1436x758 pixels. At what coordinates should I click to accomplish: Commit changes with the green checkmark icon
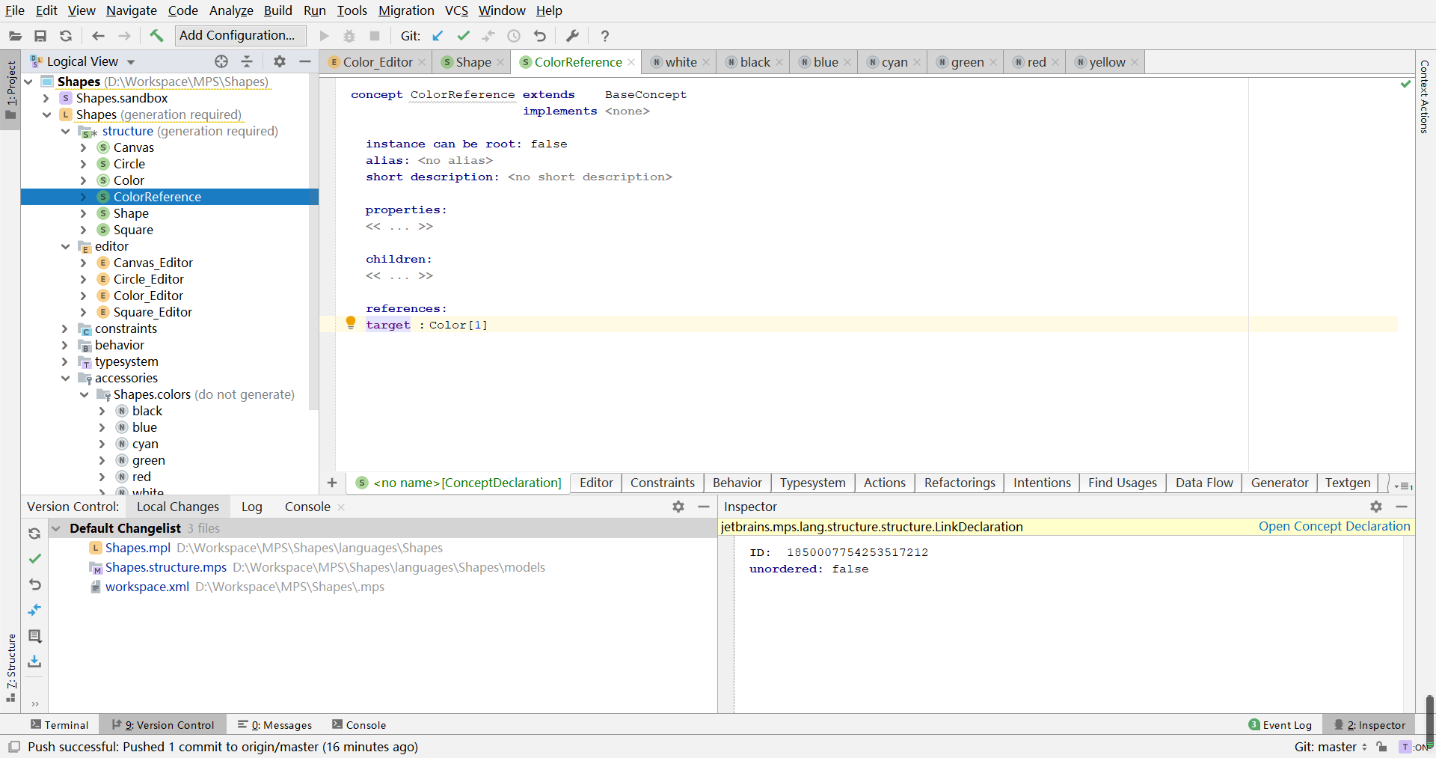463,35
